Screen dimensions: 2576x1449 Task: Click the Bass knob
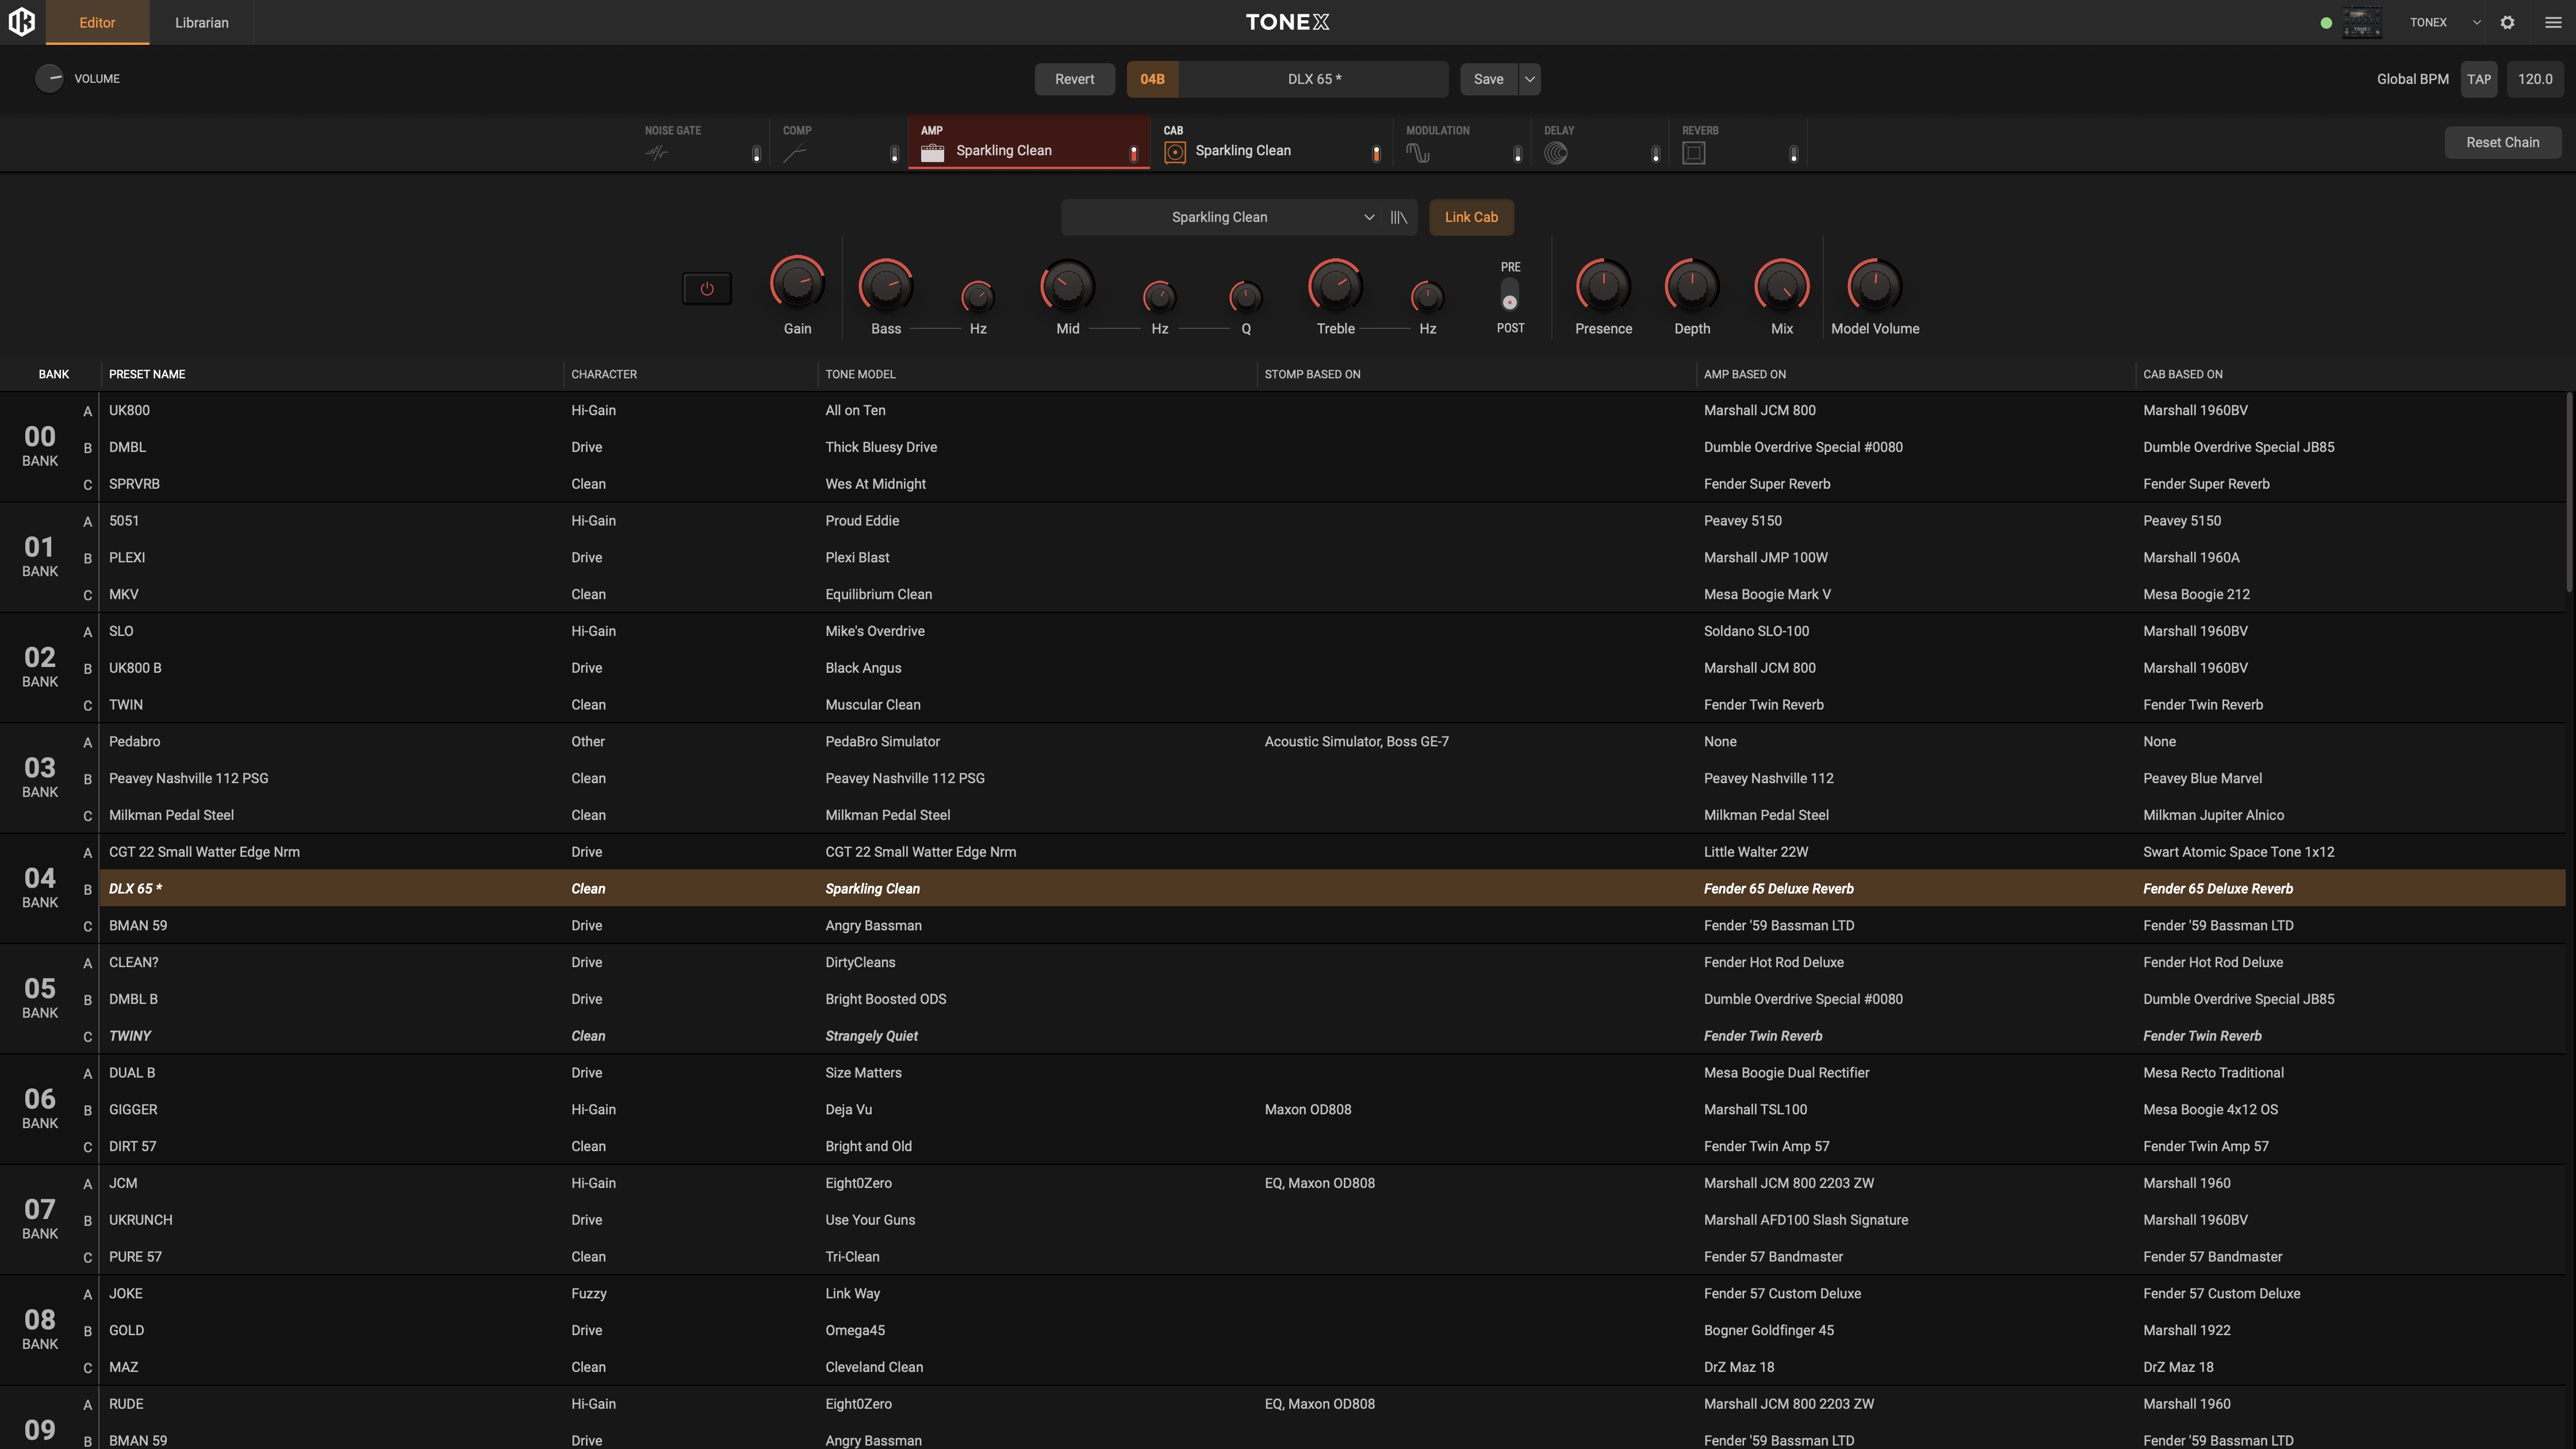click(x=886, y=286)
